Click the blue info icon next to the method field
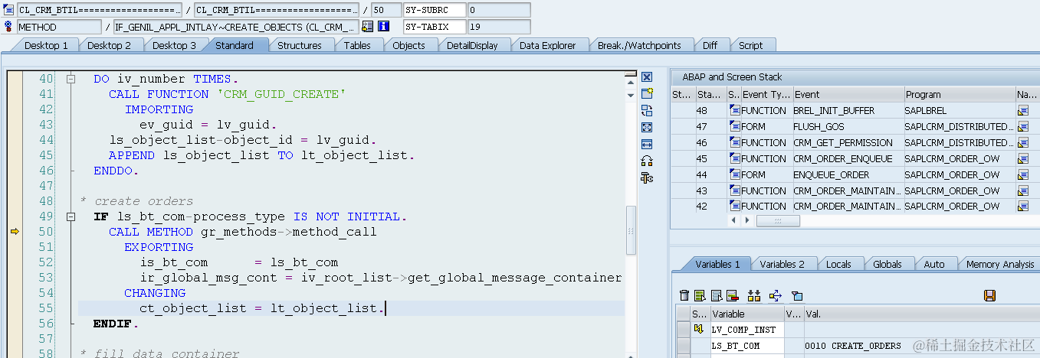1040x358 pixels. (x=384, y=27)
